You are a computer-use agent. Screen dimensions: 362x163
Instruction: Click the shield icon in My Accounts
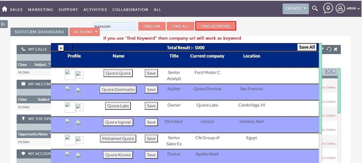click(x=23, y=153)
